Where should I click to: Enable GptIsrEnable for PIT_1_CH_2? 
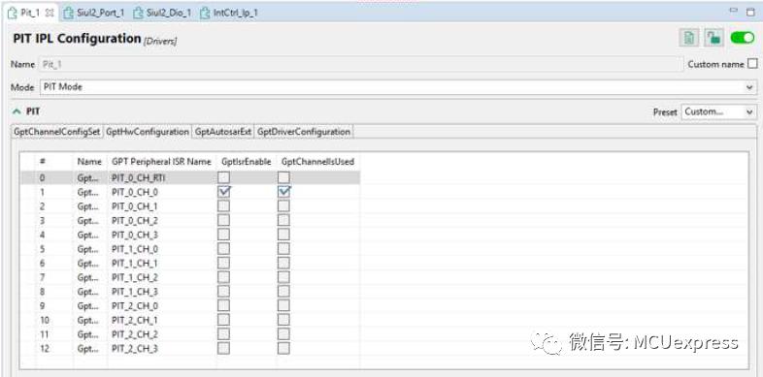click(x=224, y=277)
